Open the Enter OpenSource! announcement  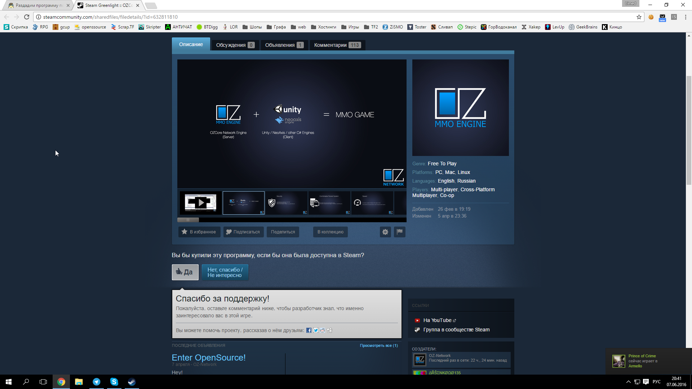tap(209, 358)
